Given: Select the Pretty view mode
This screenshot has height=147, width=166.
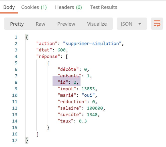Looking at the screenshot, I should coord(17,24).
